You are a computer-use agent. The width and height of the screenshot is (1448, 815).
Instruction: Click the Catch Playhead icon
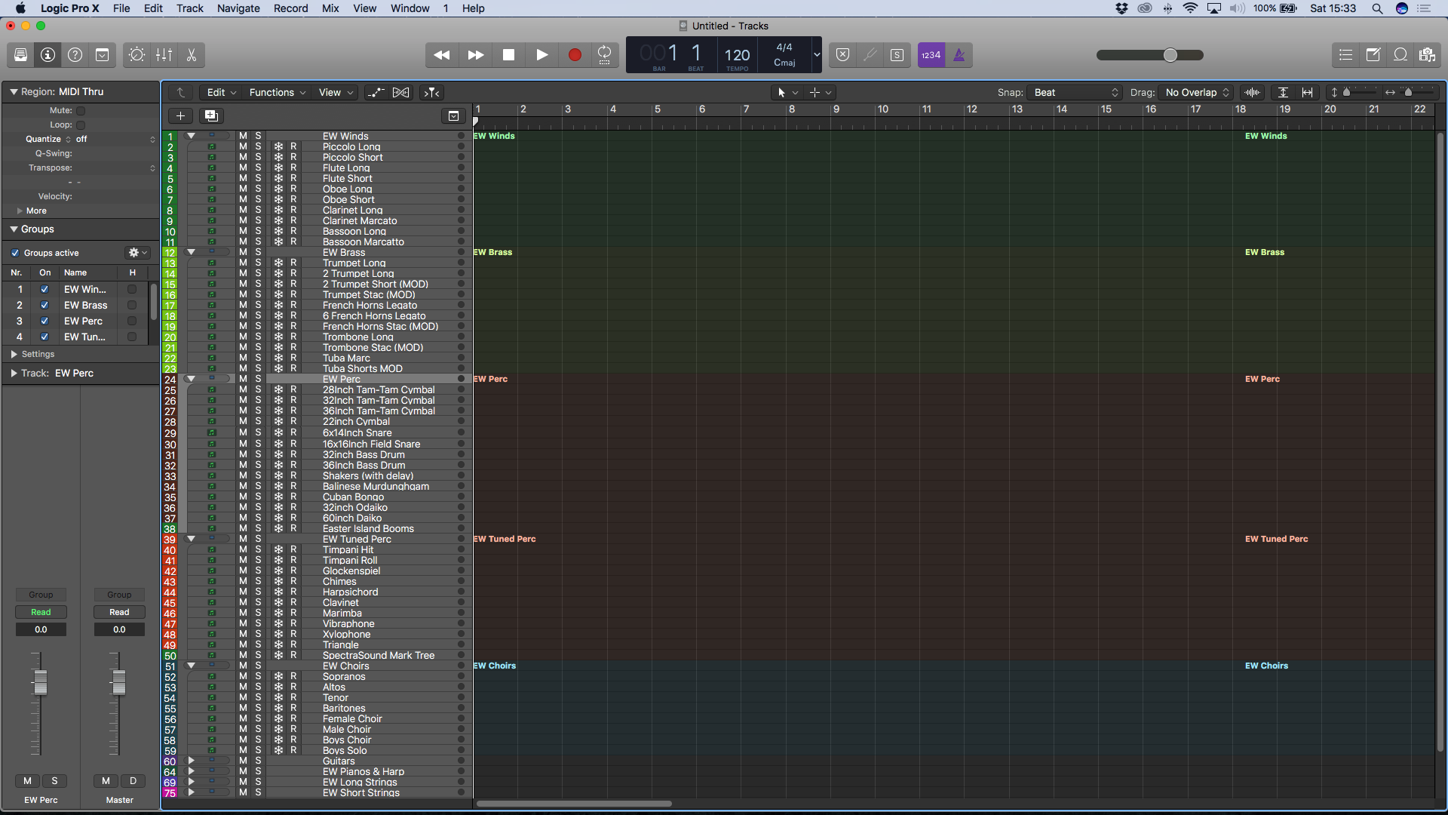click(x=432, y=92)
